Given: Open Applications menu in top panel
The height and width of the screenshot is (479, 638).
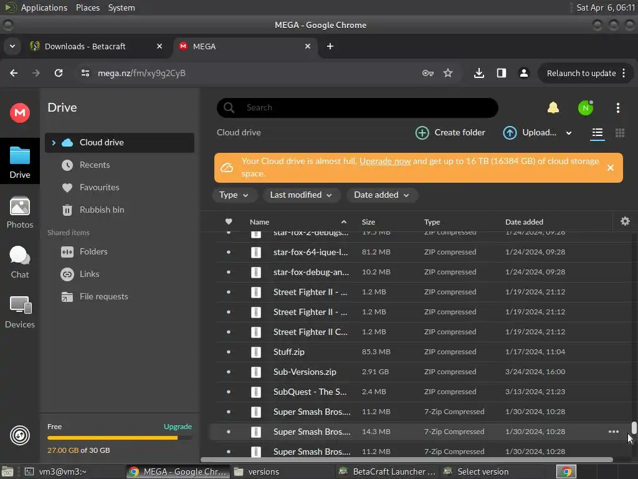Looking at the screenshot, I should pos(44,7).
